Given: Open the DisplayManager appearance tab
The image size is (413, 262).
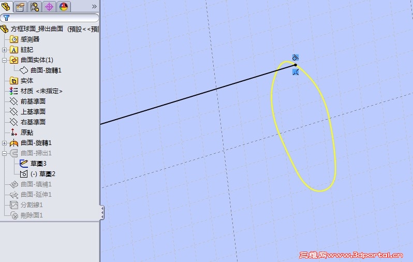Looking at the screenshot, I should click(64, 7).
